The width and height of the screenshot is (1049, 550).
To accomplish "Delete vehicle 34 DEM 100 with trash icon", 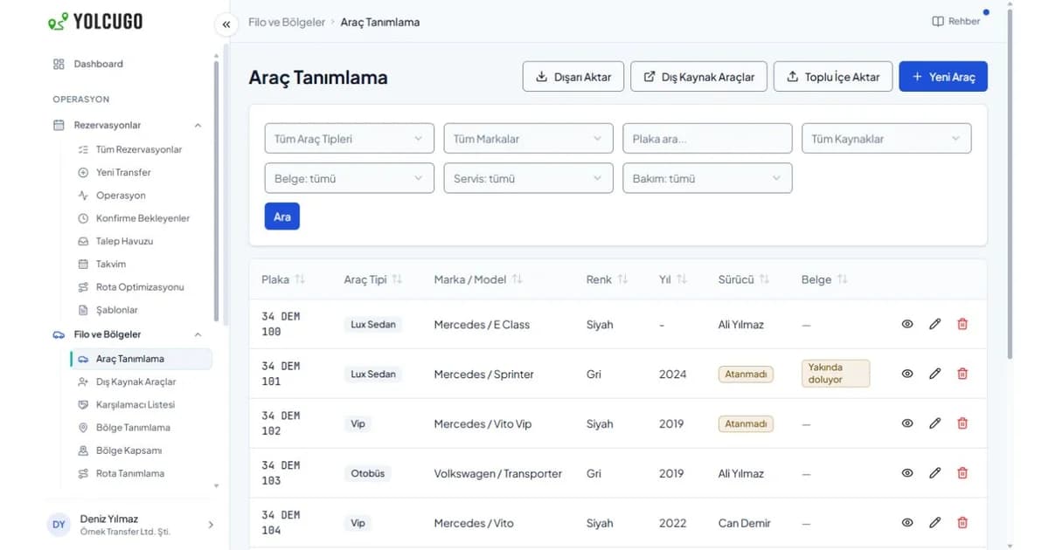I will click(962, 324).
